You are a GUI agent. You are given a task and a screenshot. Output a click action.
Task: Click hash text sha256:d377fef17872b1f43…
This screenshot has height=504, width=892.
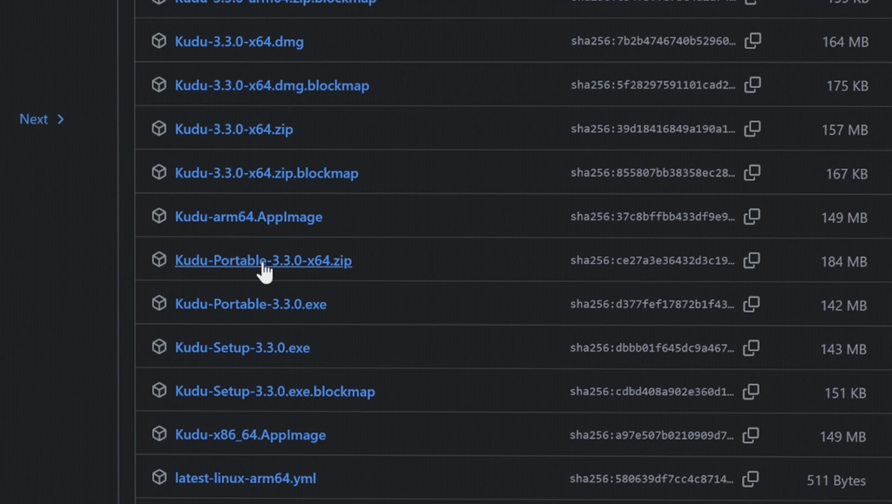(652, 304)
